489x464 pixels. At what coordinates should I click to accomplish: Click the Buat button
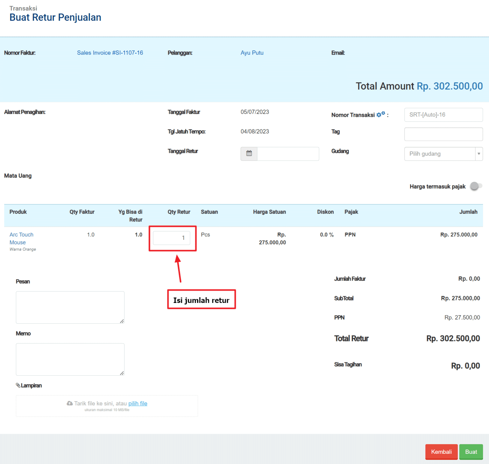471,452
